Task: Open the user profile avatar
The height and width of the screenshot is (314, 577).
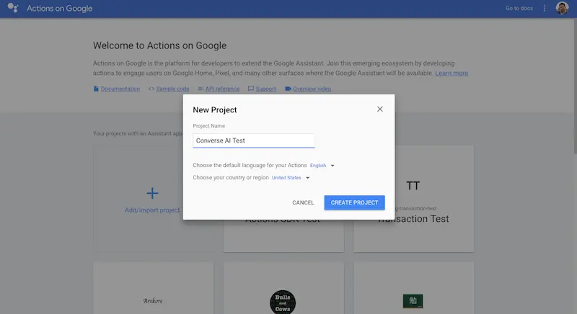Action: pyautogui.click(x=562, y=8)
